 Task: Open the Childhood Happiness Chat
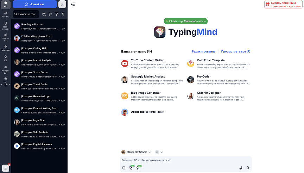tap(39, 38)
